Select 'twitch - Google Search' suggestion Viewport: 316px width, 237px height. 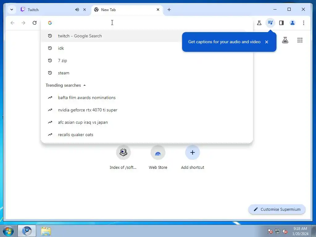coord(147,36)
